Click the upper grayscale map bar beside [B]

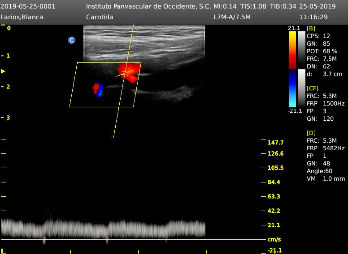pos(302,50)
